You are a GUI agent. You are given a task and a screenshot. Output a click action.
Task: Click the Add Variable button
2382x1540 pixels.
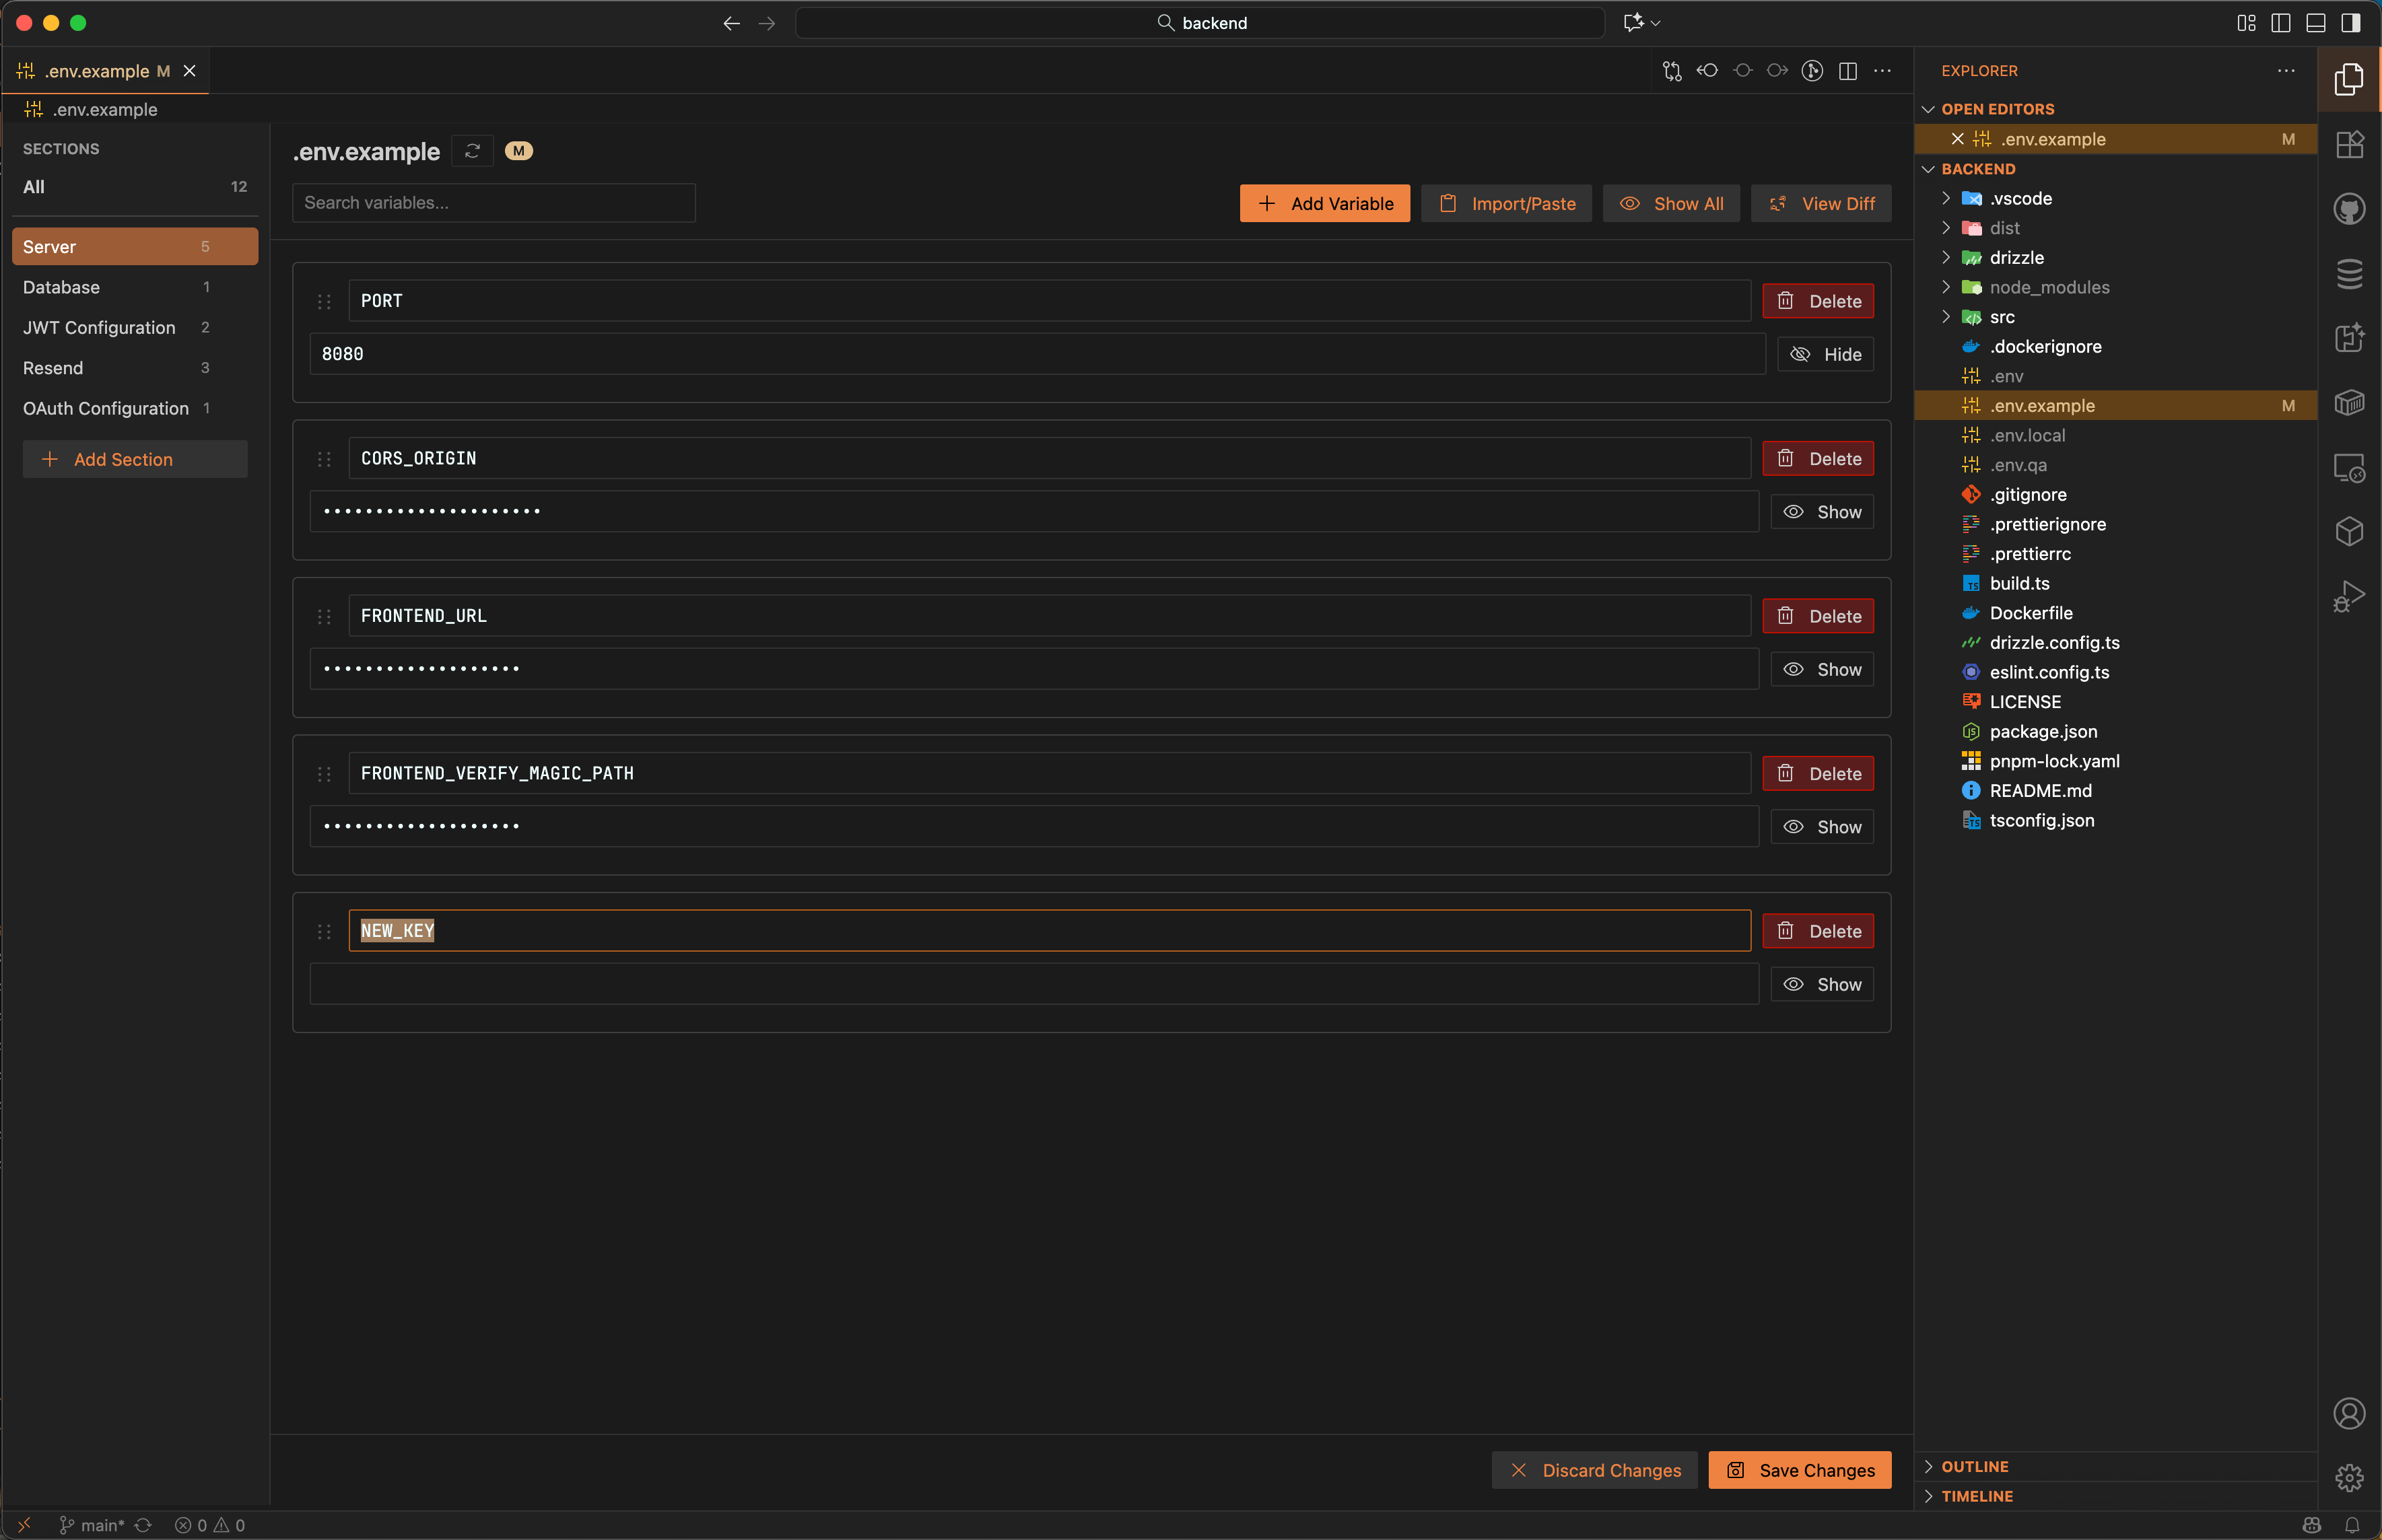(x=1323, y=203)
